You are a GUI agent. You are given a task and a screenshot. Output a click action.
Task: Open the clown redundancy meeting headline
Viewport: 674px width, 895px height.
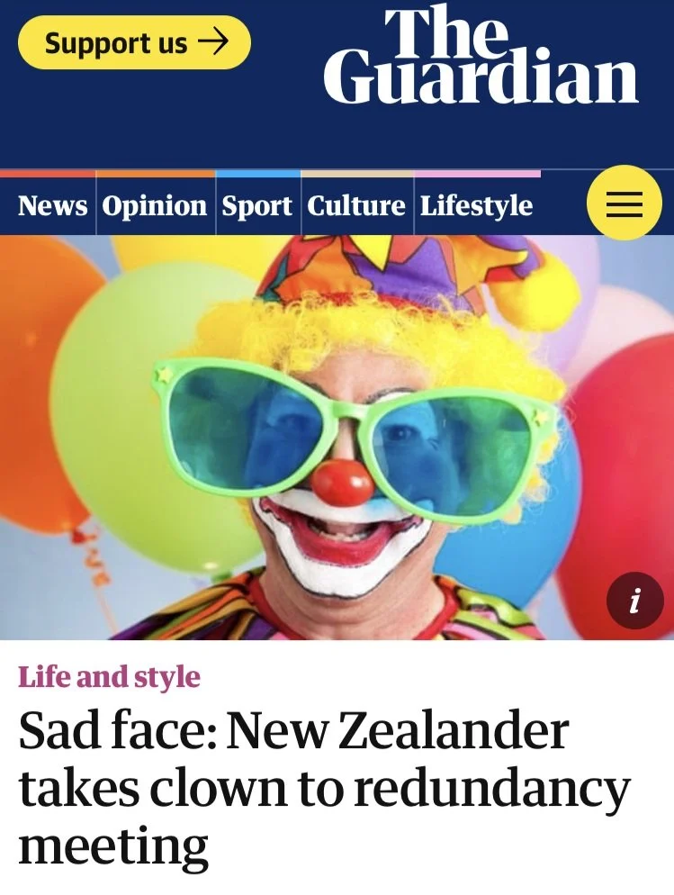click(325, 788)
